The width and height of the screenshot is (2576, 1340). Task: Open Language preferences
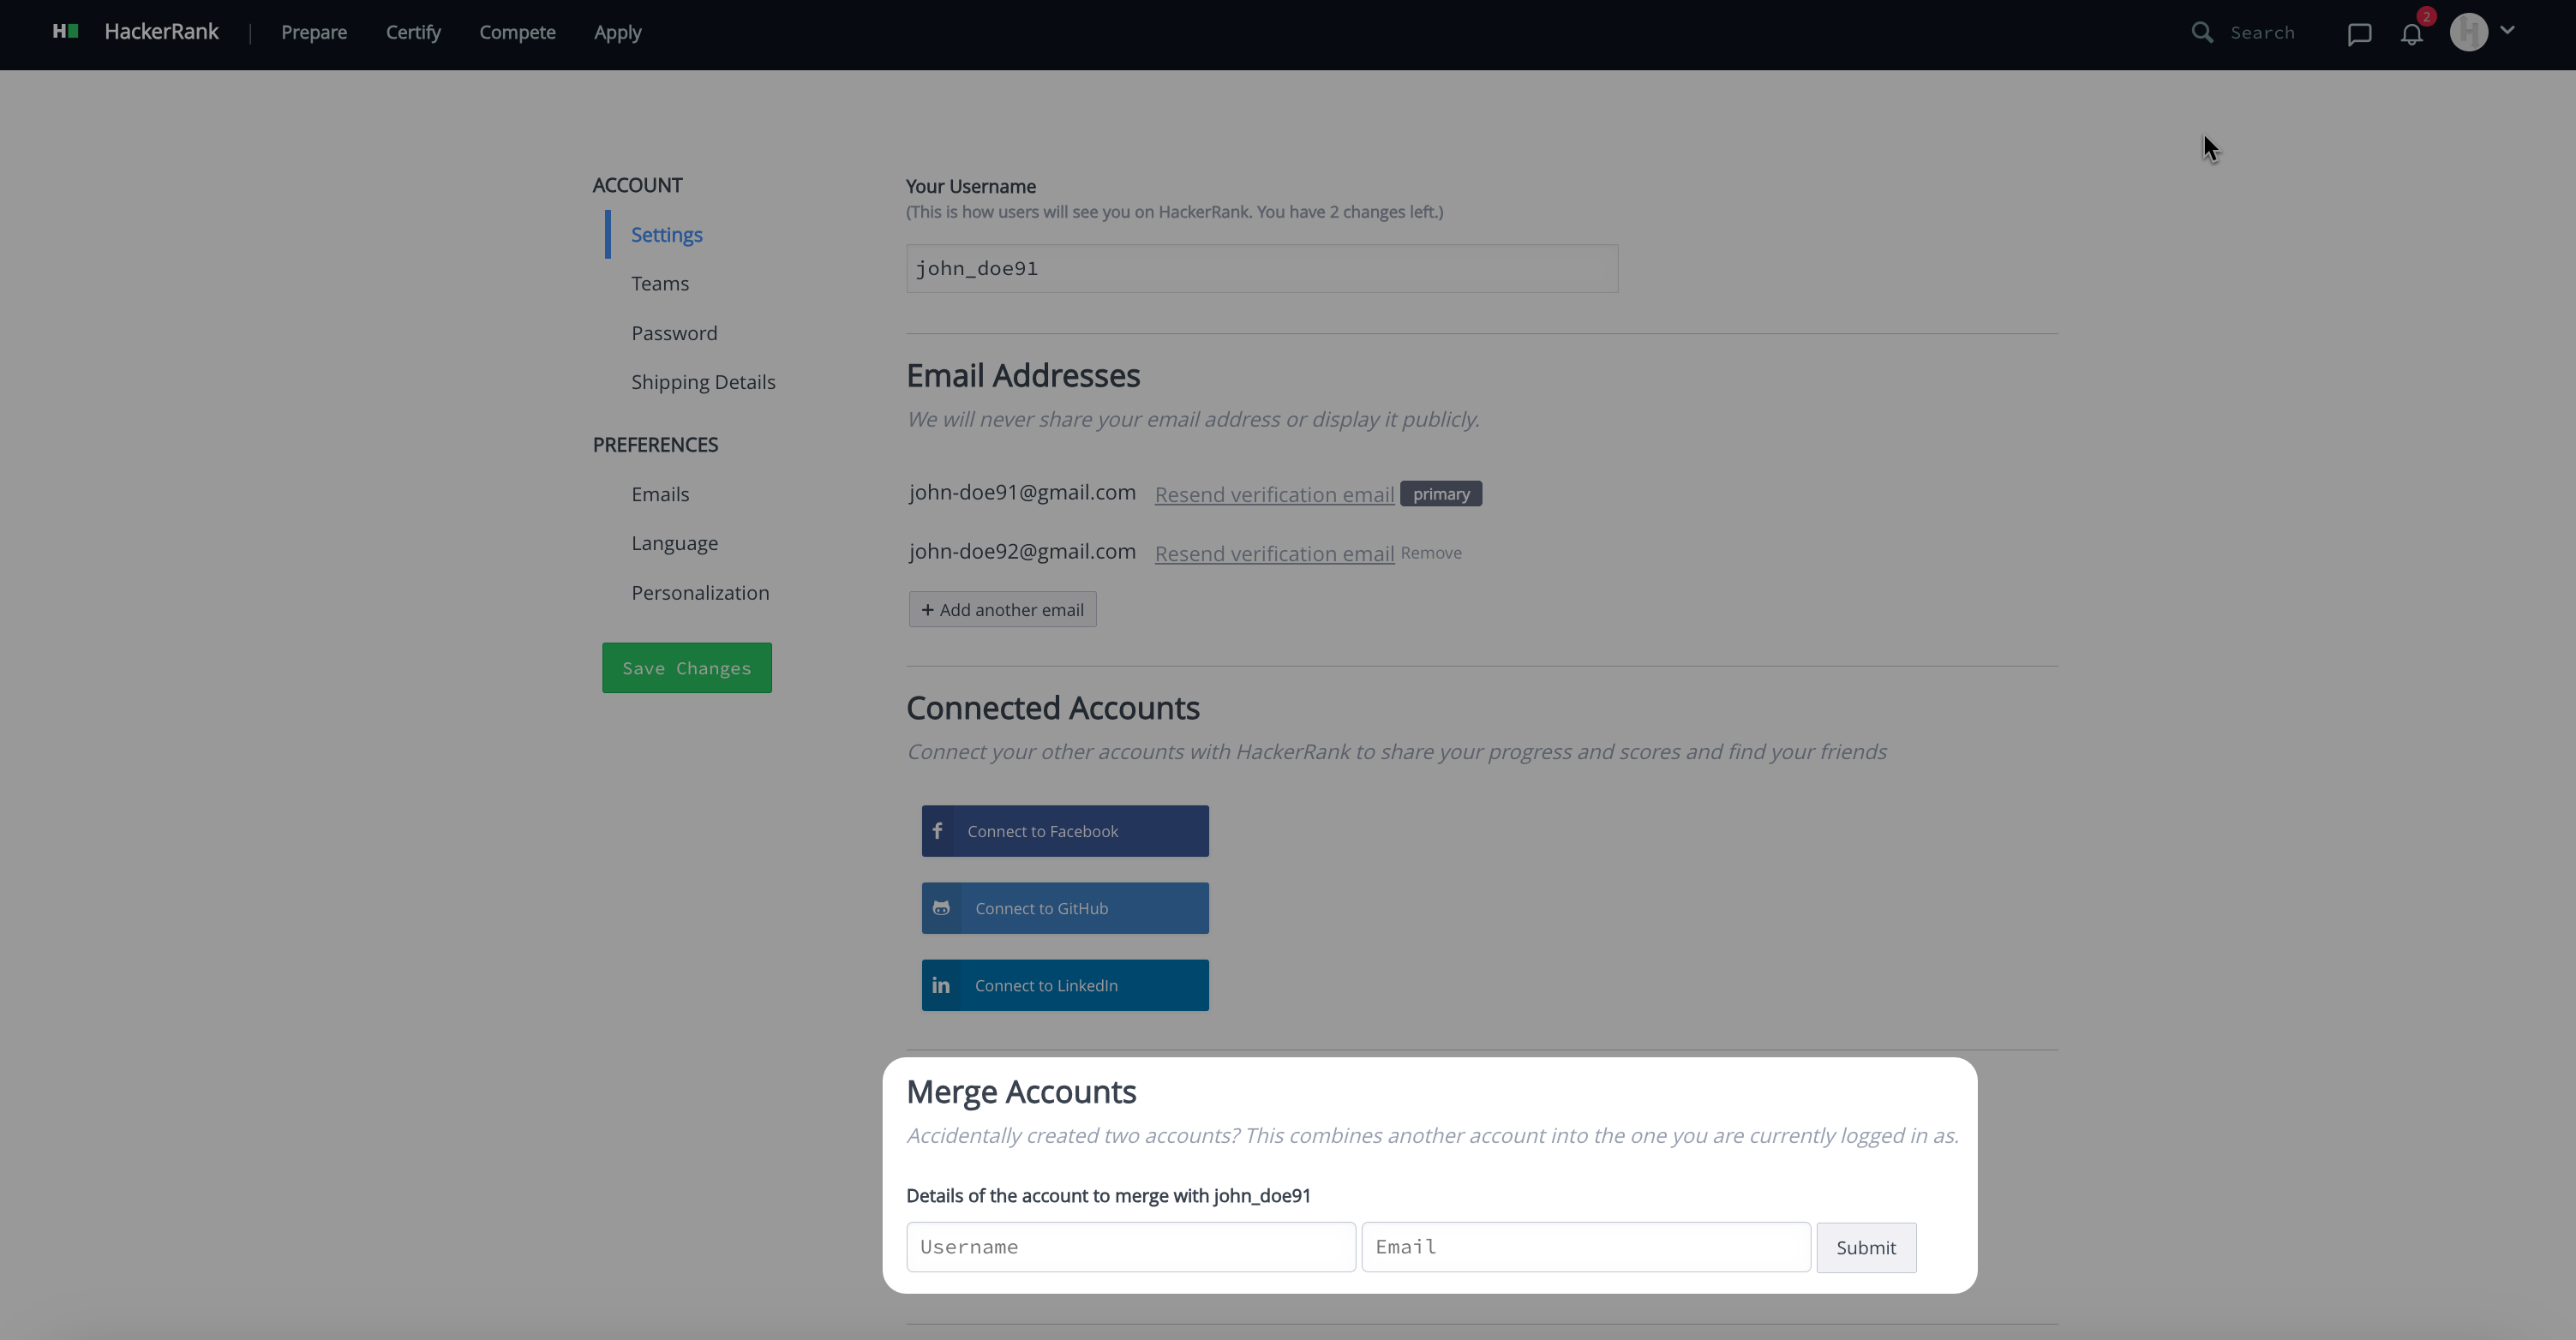[674, 543]
